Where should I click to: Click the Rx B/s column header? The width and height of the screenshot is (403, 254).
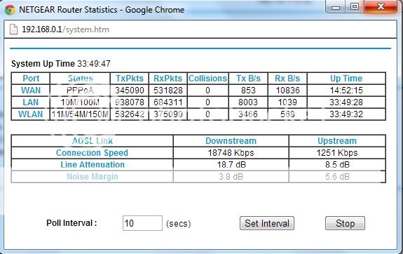tap(287, 78)
